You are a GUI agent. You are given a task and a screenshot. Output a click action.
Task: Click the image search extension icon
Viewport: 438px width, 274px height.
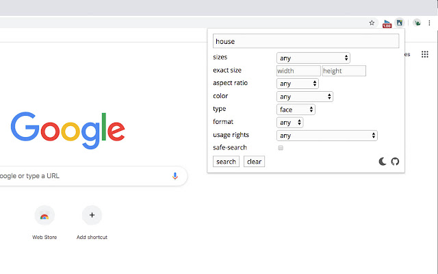point(400,23)
